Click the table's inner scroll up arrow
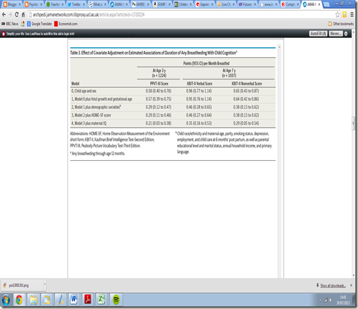 279,47
